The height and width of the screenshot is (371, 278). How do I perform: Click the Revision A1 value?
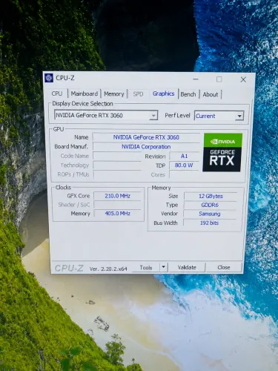(184, 156)
